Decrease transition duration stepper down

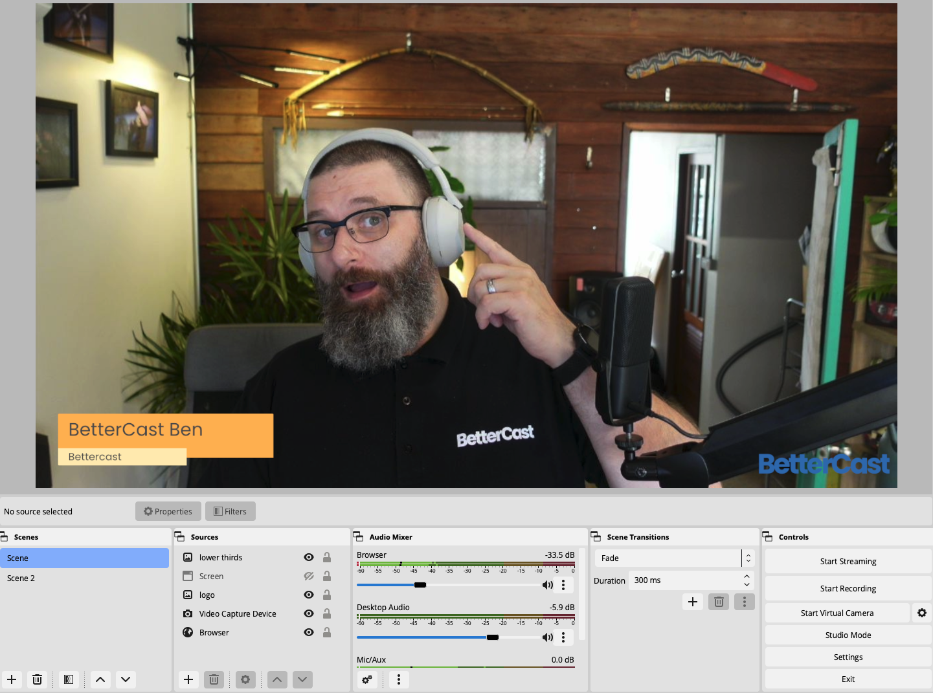(747, 584)
